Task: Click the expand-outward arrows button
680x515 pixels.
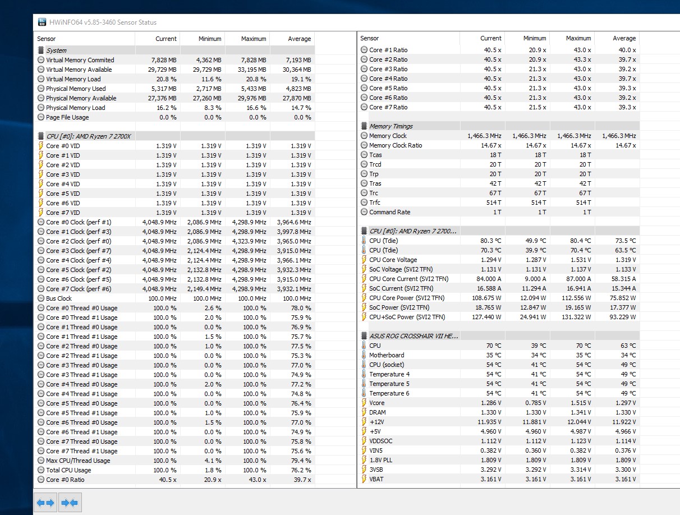Action: click(x=46, y=503)
